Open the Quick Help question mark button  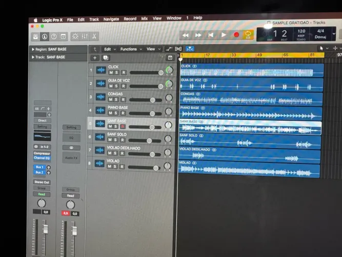pos(54,36)
